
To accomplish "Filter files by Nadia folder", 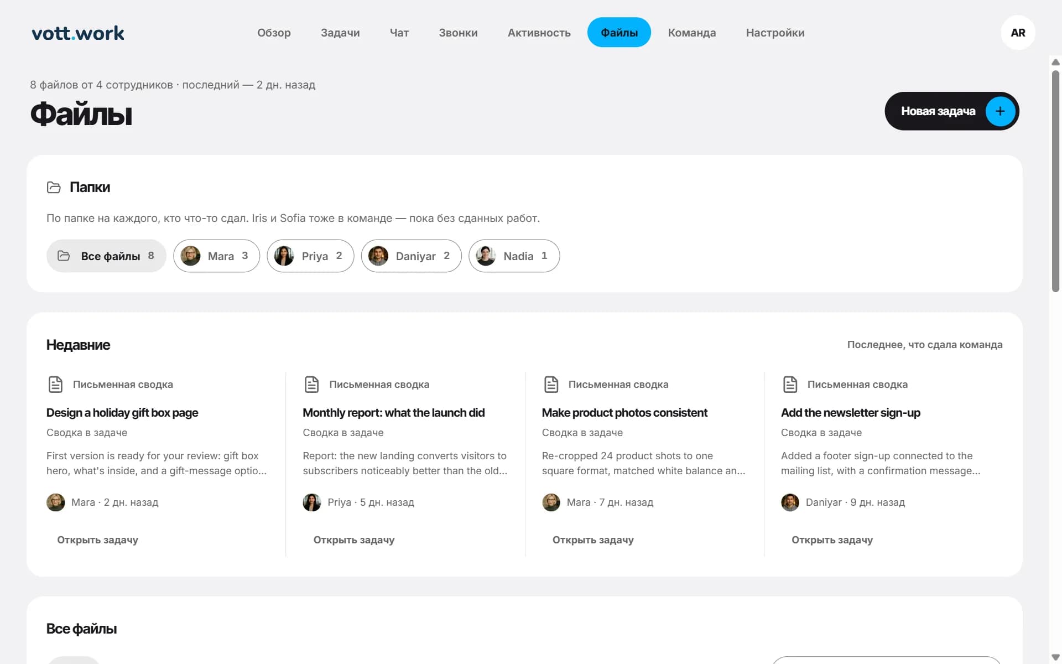I will [x=514, y=256].
